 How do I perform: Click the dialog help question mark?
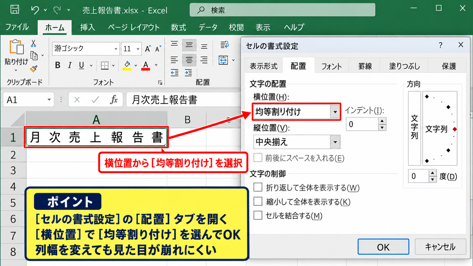(x=440, y=45)
